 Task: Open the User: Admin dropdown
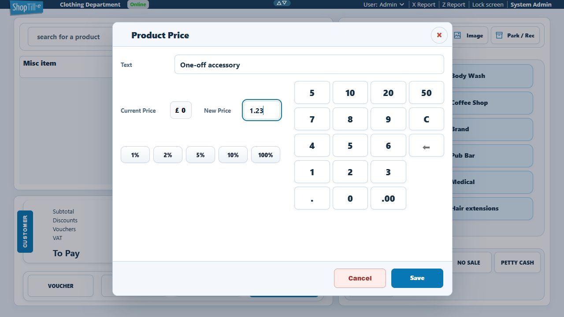pyautogui.click(x=383, y=4)
